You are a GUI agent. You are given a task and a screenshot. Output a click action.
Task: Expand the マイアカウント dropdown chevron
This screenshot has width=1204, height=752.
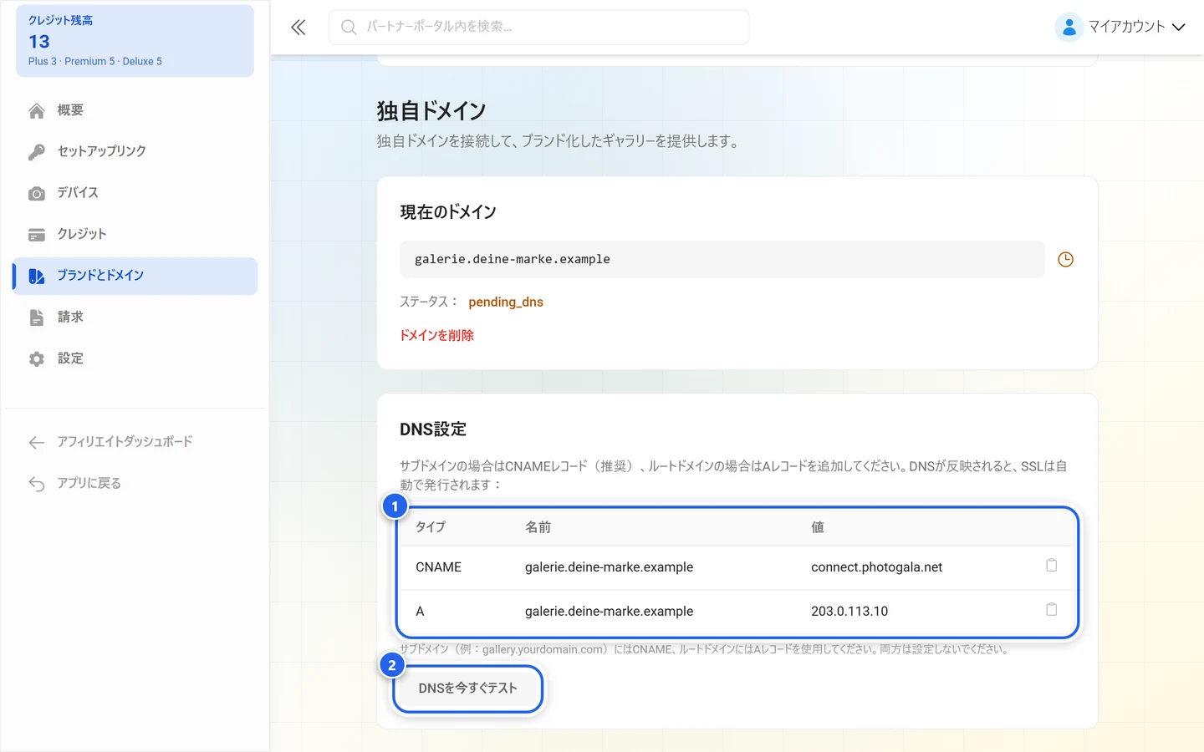1179,28
